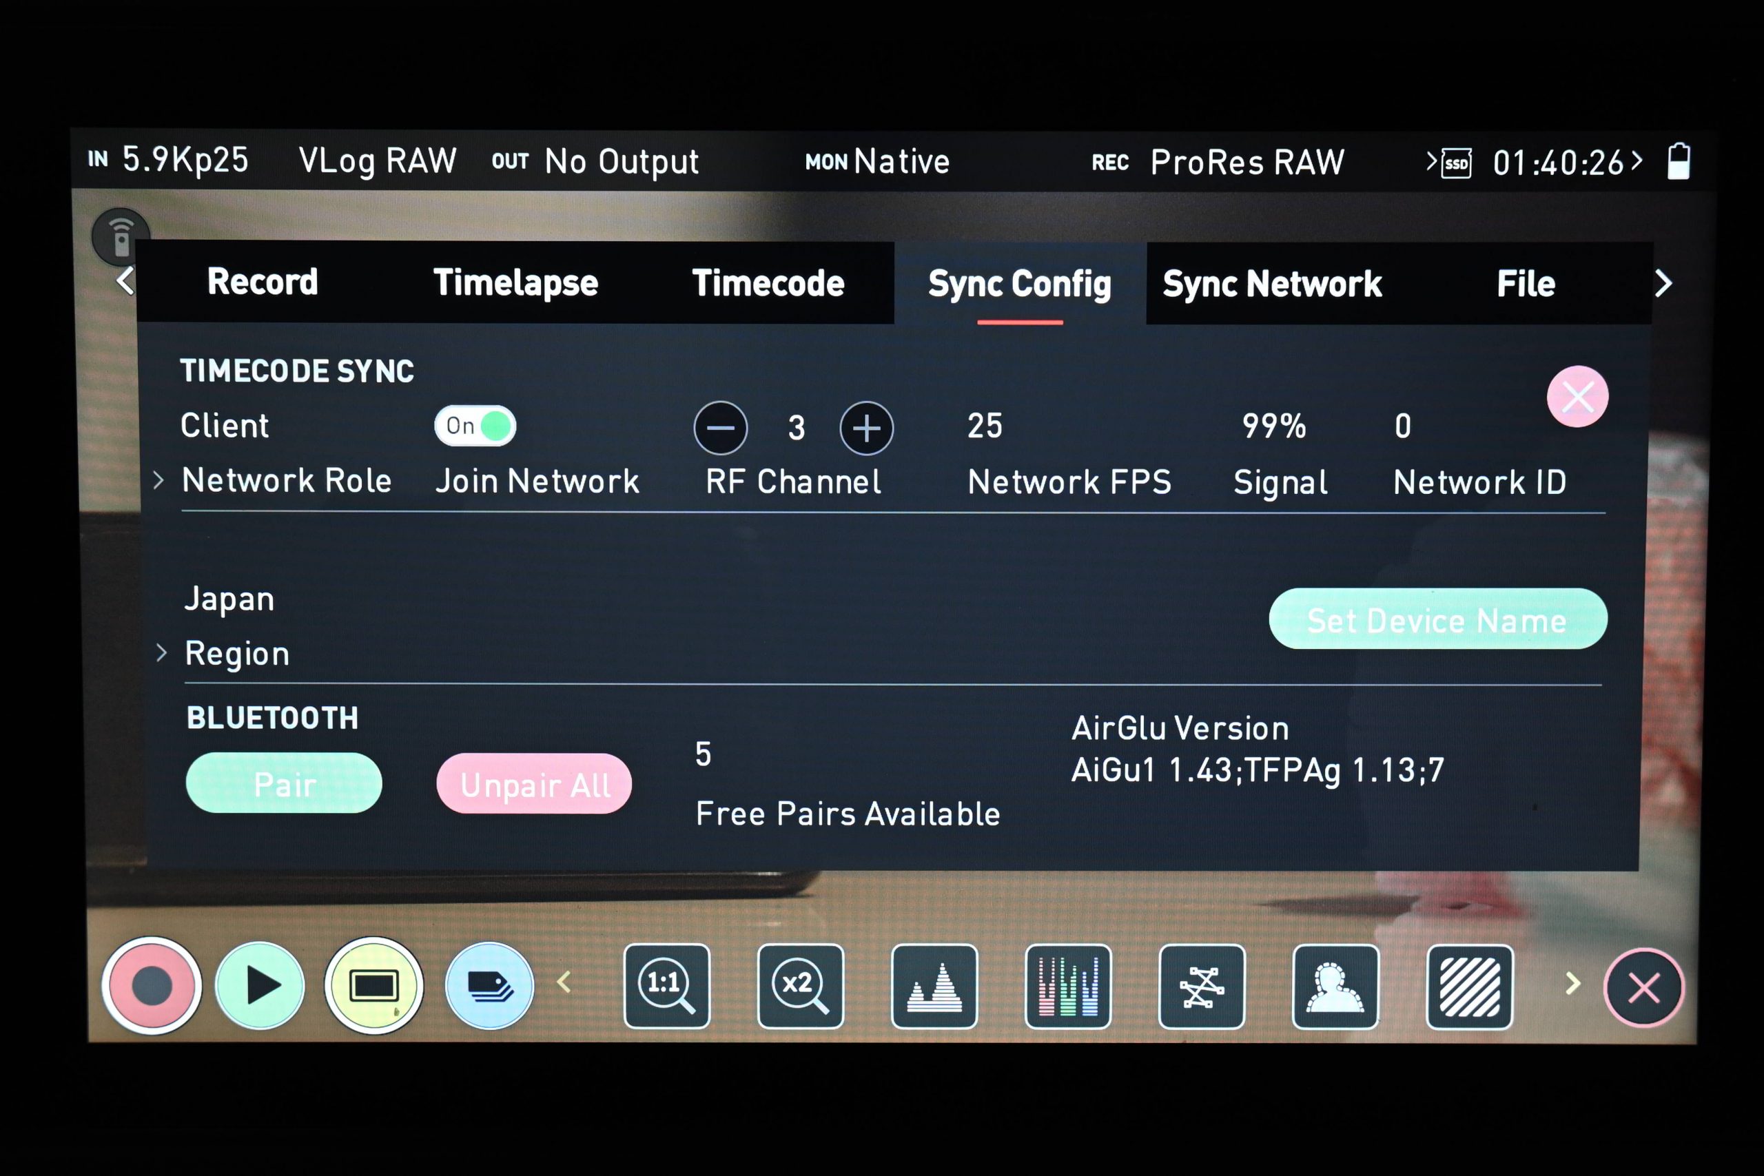Enable x2 zoom magnifier

coord(800,985)
